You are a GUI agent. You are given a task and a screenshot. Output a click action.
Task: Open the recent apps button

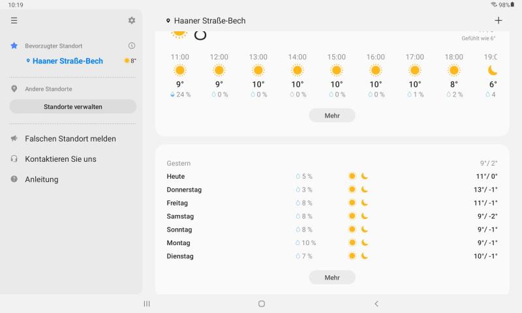coord(147,304)
